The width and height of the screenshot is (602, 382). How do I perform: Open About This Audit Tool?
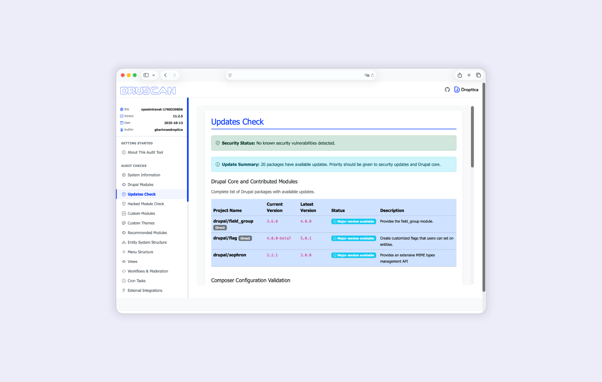click(145, 152)
